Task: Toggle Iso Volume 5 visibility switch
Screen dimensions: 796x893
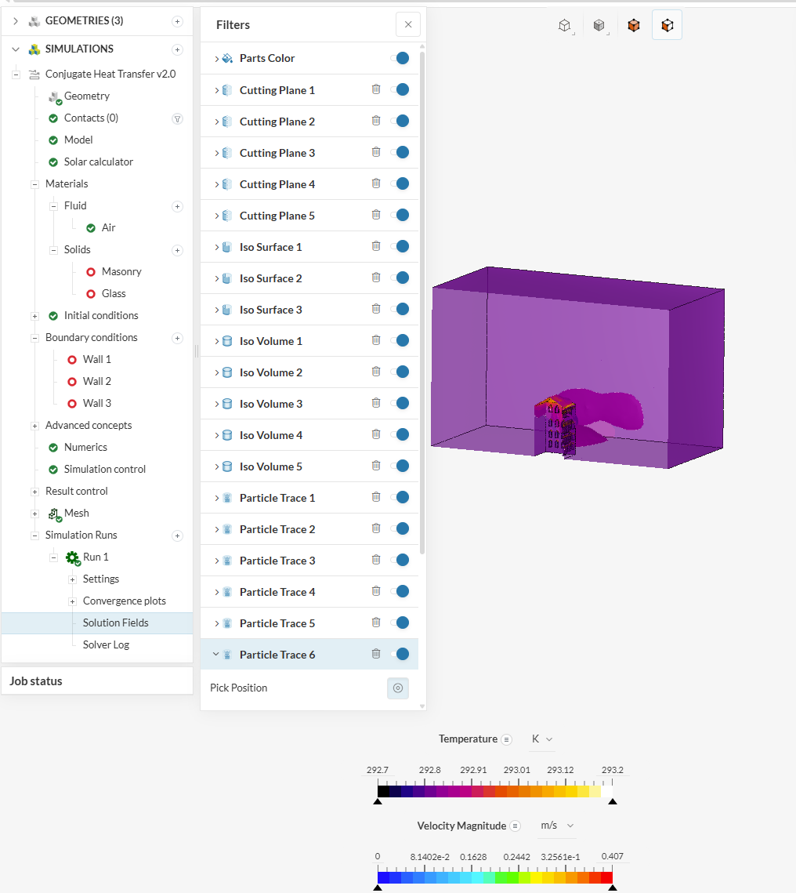Action: pos(400,466)
